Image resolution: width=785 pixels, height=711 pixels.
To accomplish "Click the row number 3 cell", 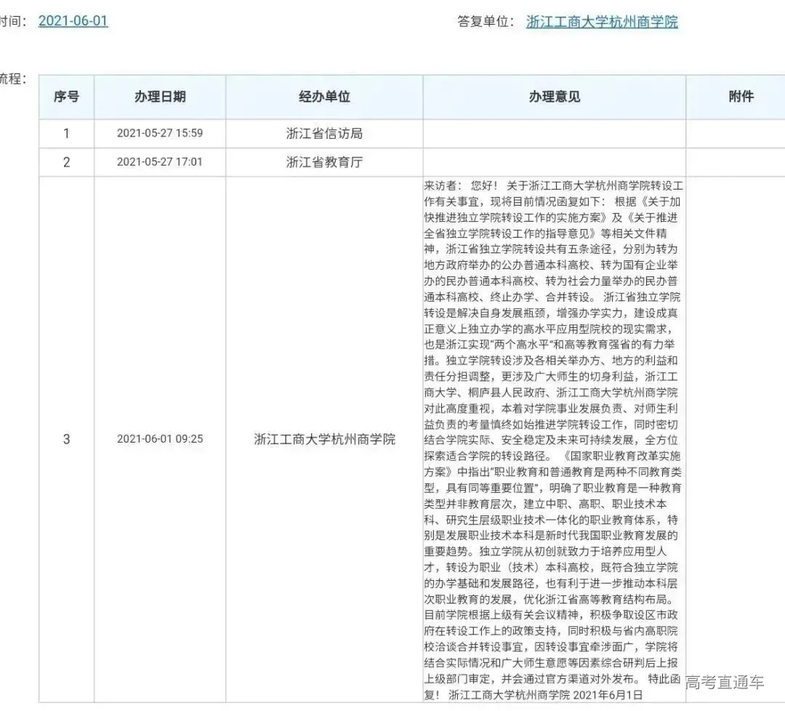I will 66,440.
